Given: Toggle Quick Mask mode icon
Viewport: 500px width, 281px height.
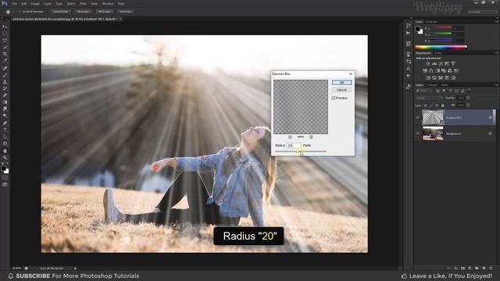Looking at the screenshot, I should pos(5,177).
